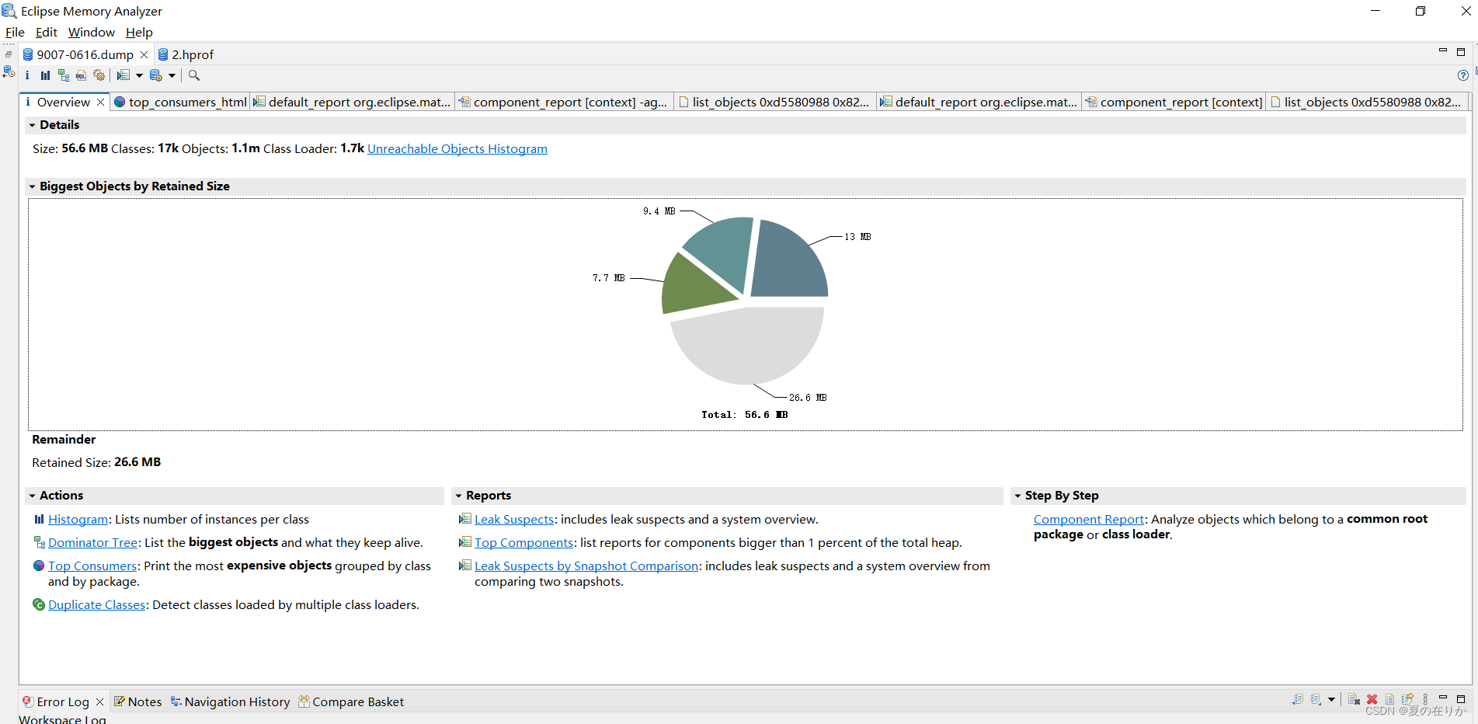Click the red Delete Log icon
The width and height of the screenshot is (1478, 724).
(1372, 699)
